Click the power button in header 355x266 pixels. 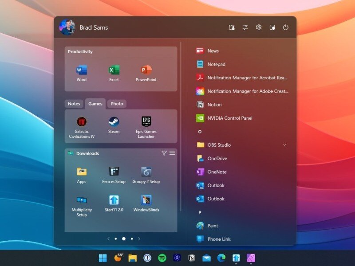point(285,27)
